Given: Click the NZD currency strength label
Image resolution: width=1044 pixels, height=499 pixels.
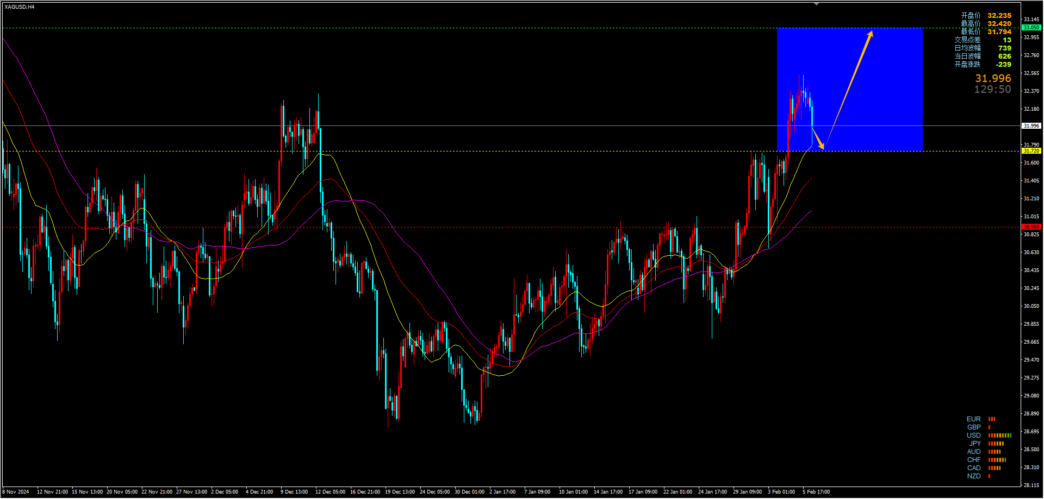Looking at the screenshot, I should (x=974, y=476).
